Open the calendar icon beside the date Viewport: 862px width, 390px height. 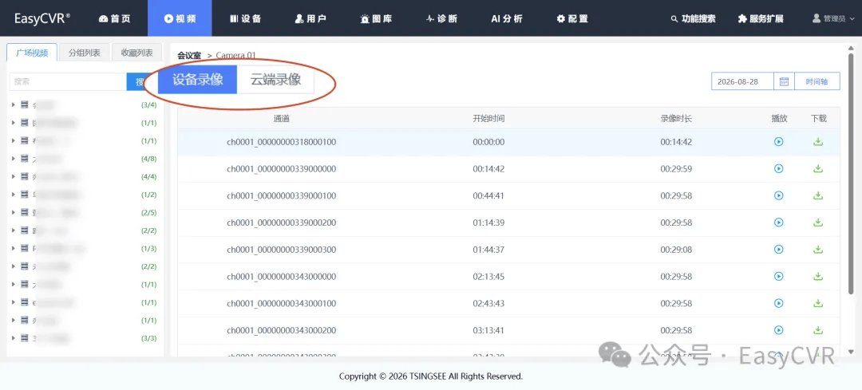pyautogui.click(x=785, y=81)
